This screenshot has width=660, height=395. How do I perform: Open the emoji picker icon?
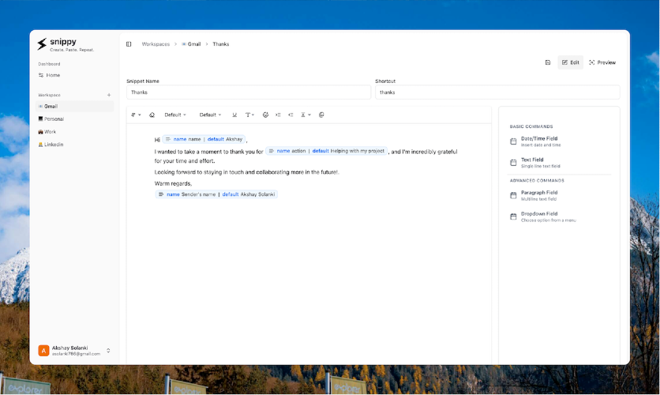pos(265,115)
